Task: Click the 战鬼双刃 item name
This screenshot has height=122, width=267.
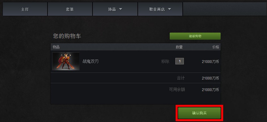Action: coord(91,62)
